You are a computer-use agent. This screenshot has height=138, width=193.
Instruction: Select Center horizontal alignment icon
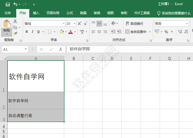99,32
